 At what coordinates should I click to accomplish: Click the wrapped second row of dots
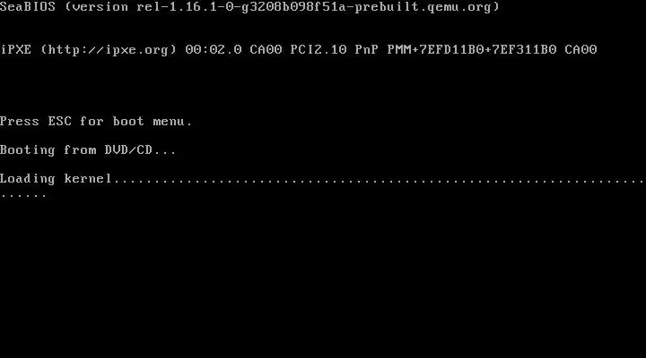[x=23, y=196]
